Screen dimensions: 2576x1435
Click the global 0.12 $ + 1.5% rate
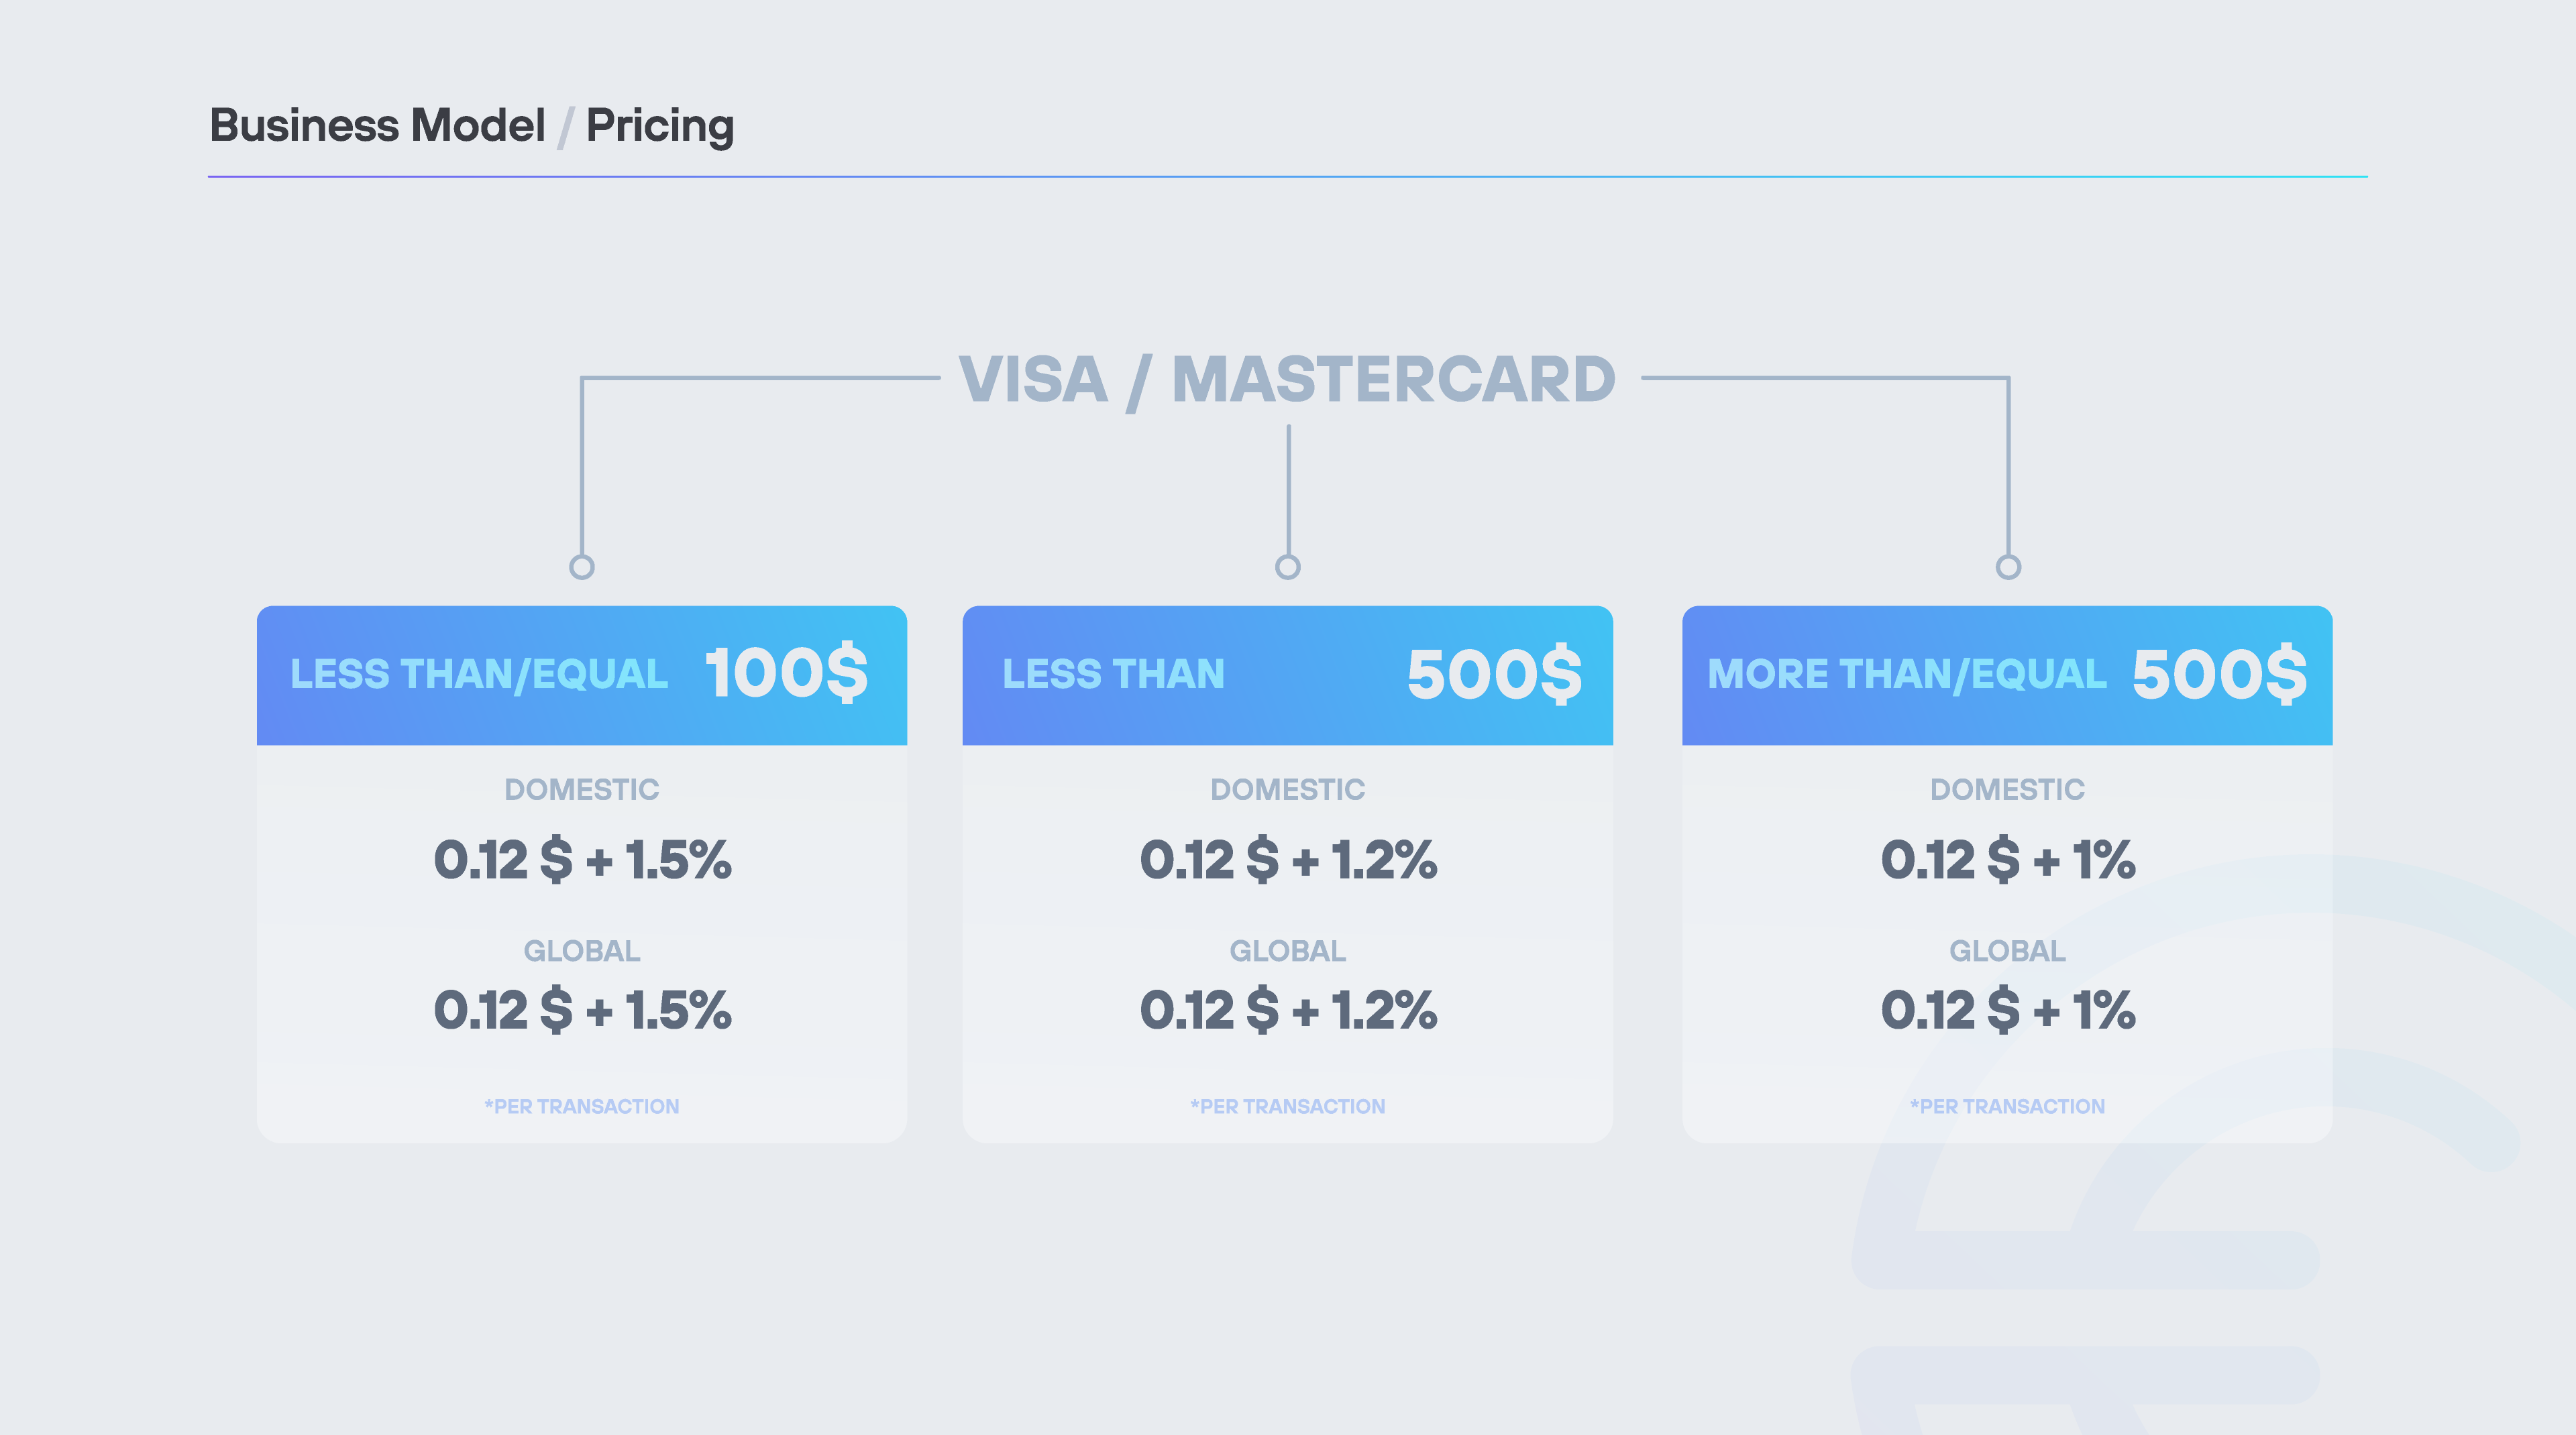tap(582, 1011)
